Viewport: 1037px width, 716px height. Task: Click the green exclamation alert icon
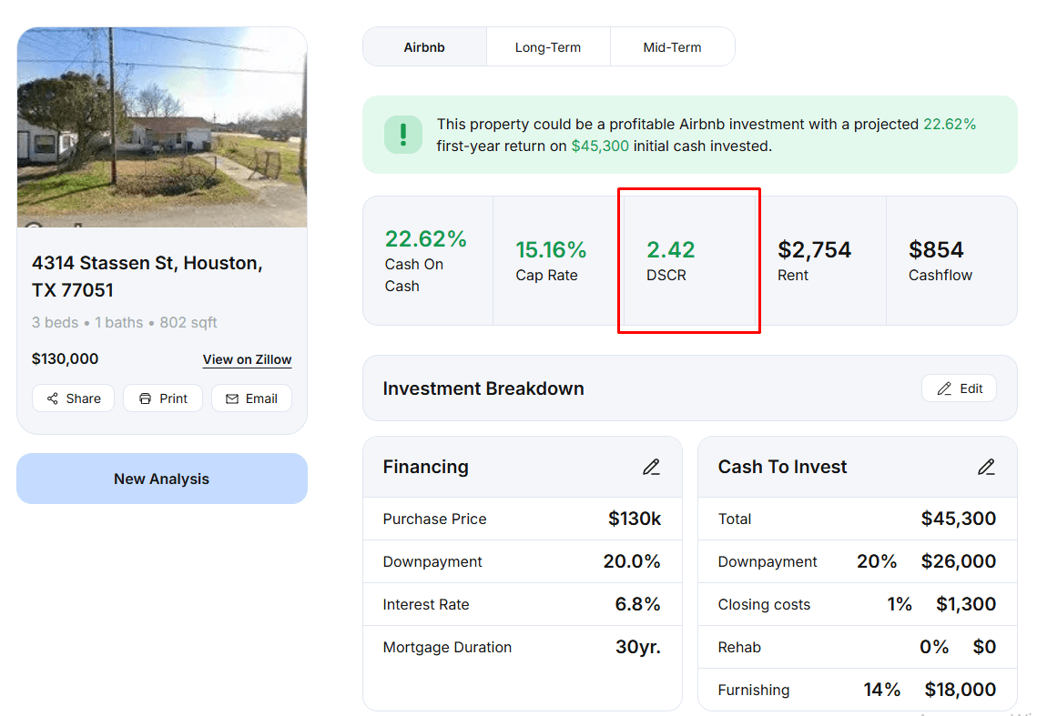coord(402,135)
